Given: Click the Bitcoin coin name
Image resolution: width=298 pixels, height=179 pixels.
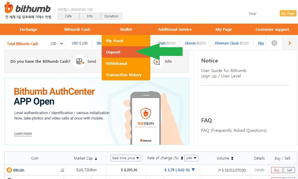Looking at the screenshot, I should (x=19, y=170).
